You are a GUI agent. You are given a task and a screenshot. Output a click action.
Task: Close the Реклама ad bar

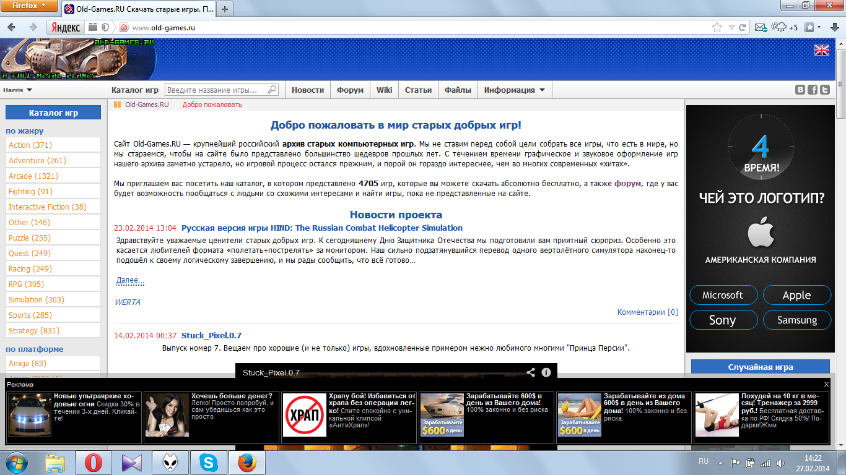826,384
